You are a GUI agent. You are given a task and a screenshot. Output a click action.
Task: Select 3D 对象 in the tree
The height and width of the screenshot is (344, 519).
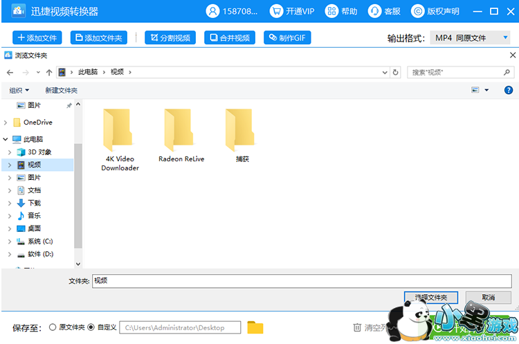coord(39,152)
